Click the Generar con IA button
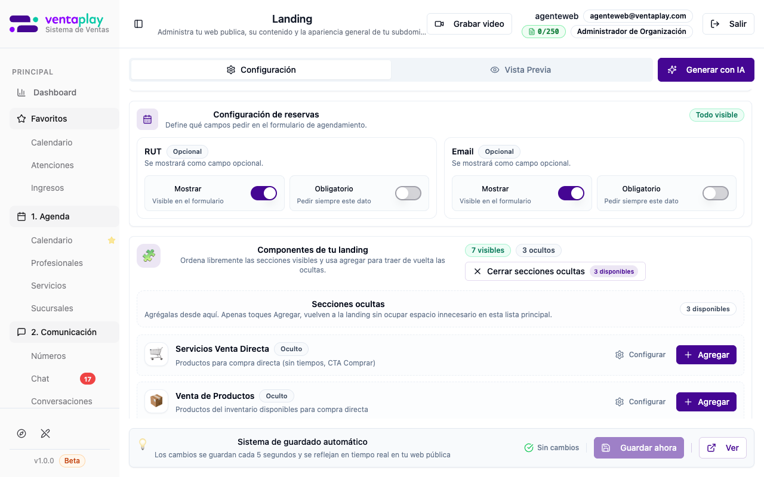 tap(706, 70)
